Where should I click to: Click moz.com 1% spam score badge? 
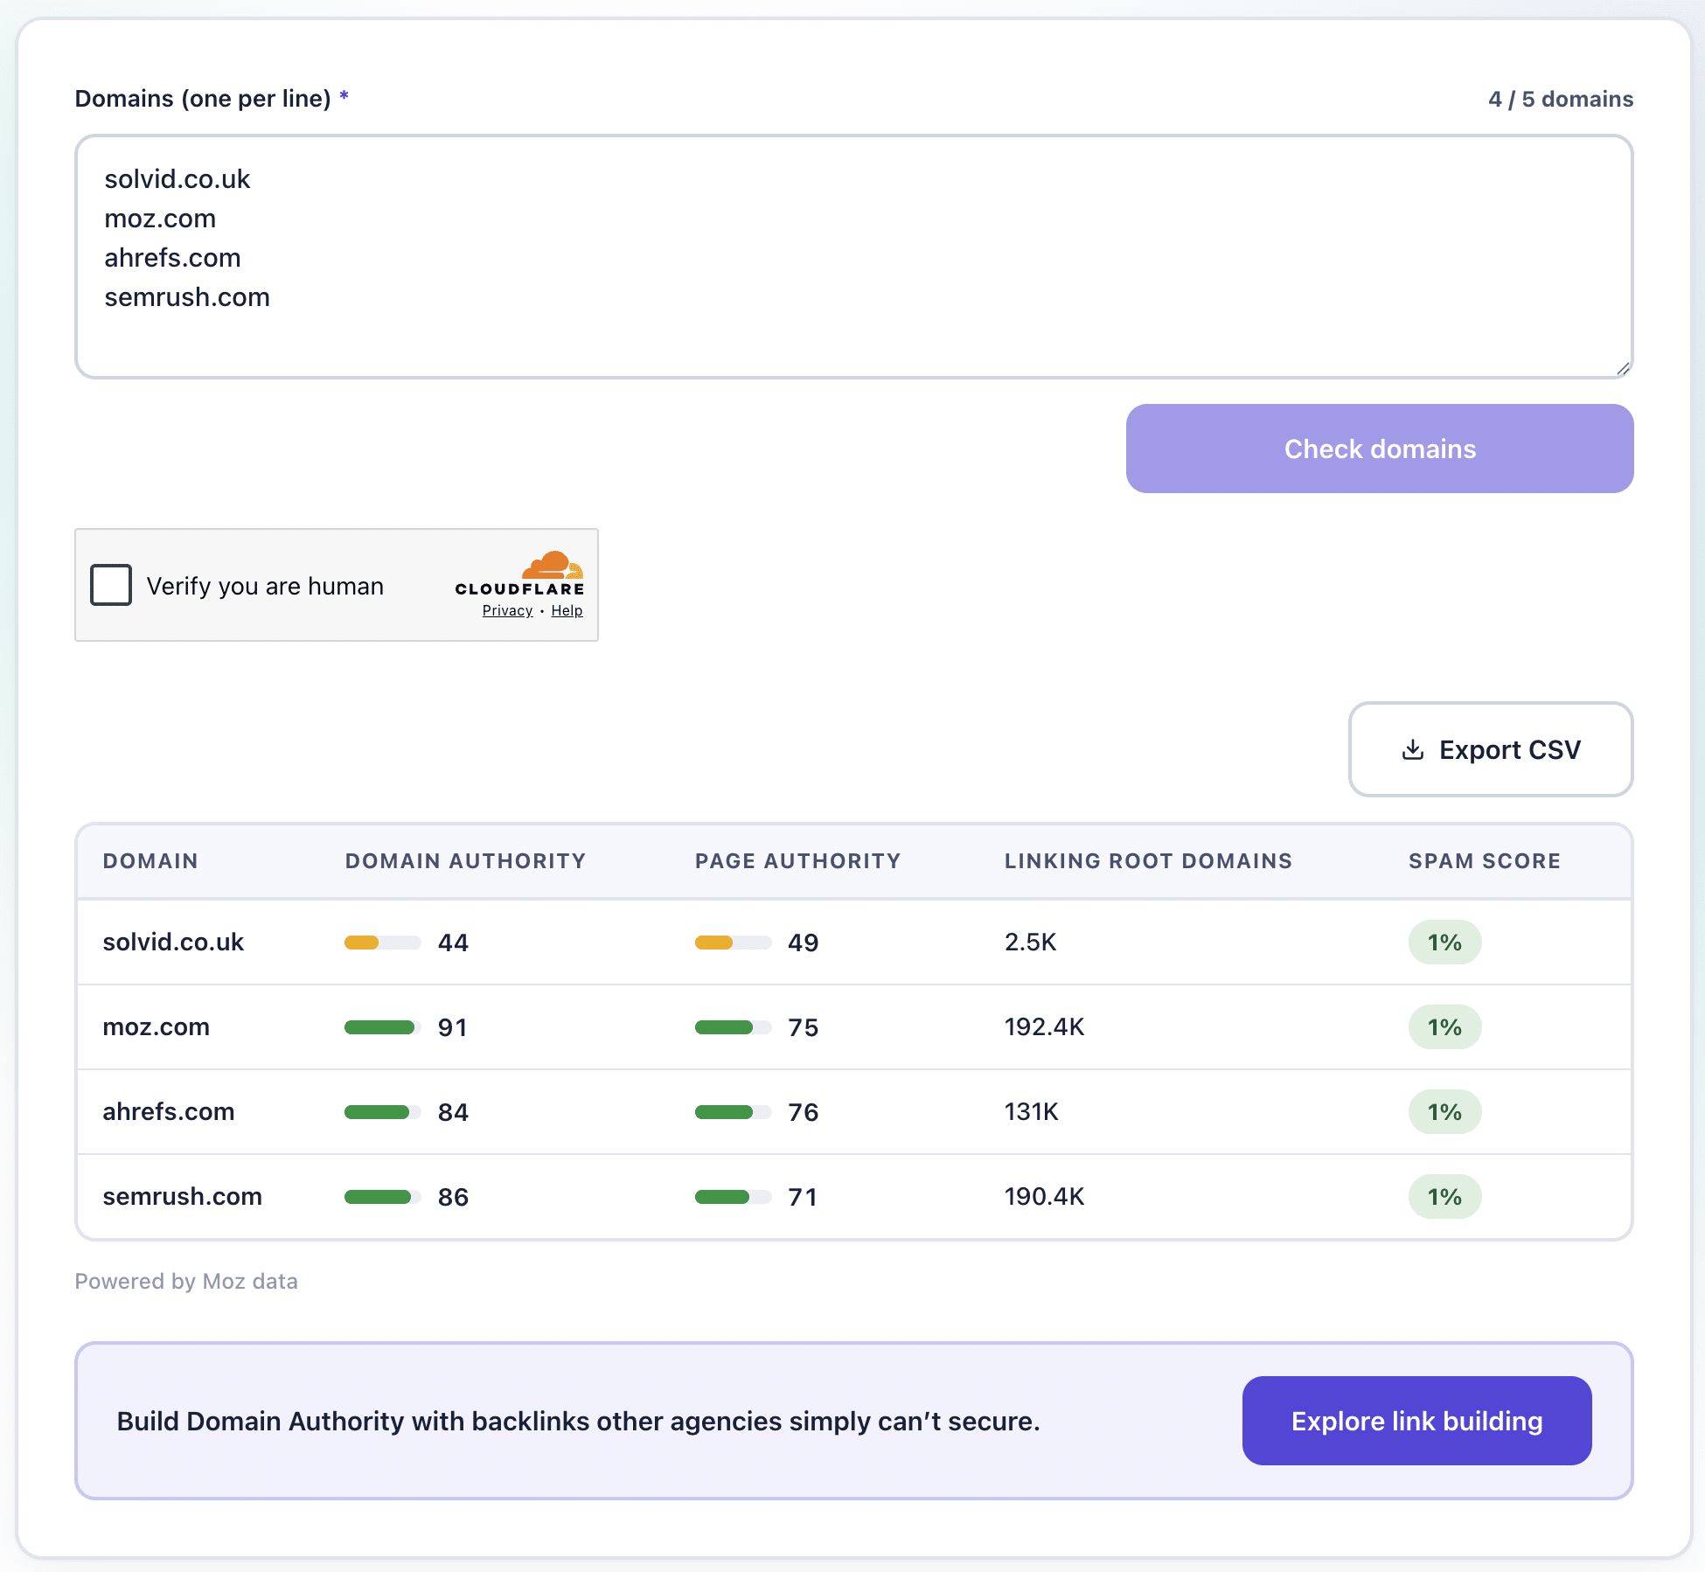1444,1027
